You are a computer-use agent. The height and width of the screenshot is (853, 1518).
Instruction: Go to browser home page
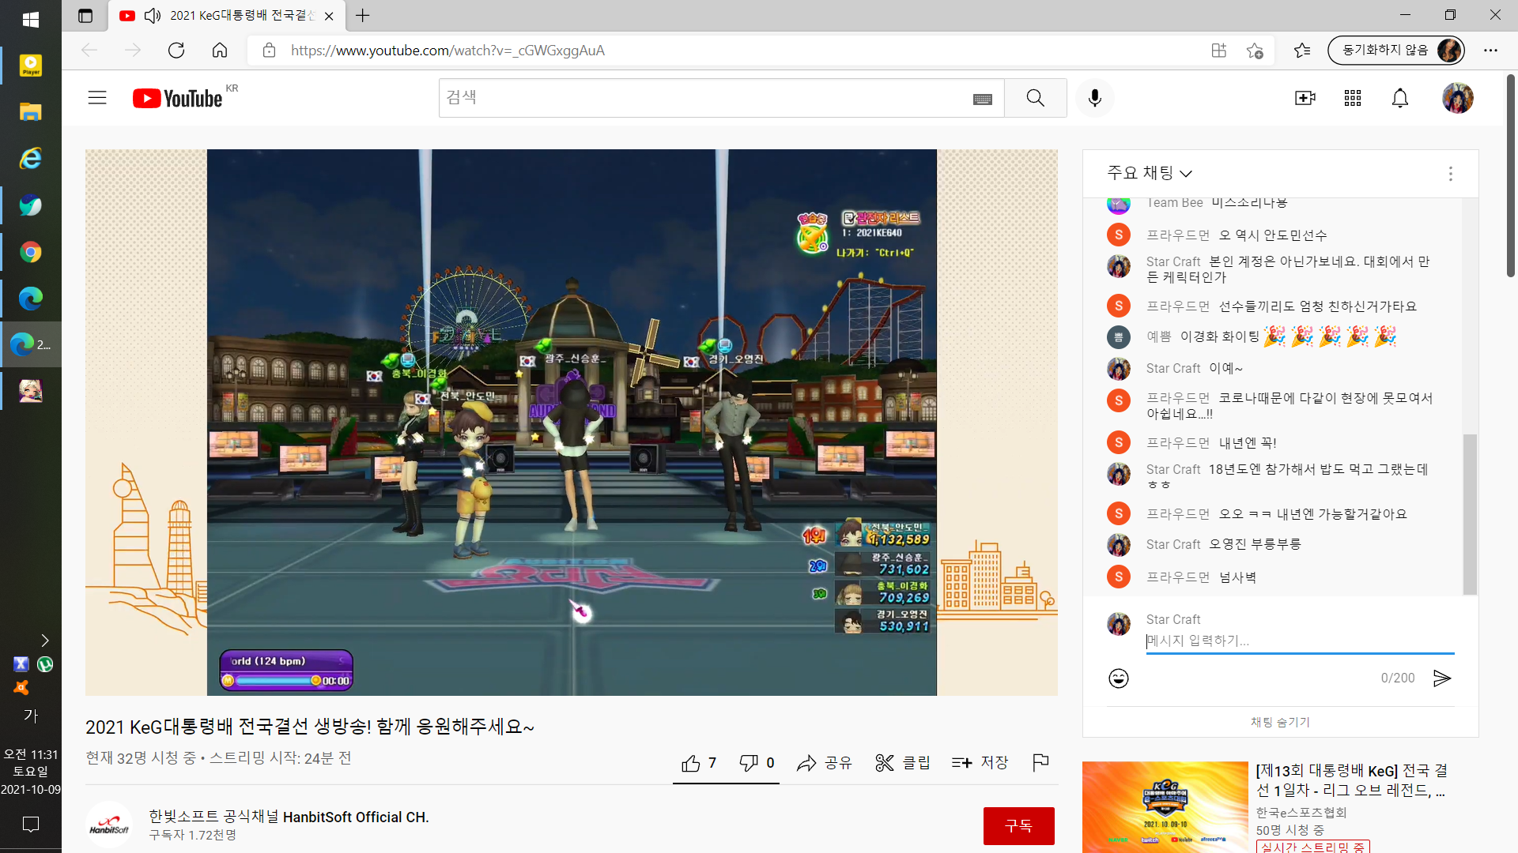[220, 51]
